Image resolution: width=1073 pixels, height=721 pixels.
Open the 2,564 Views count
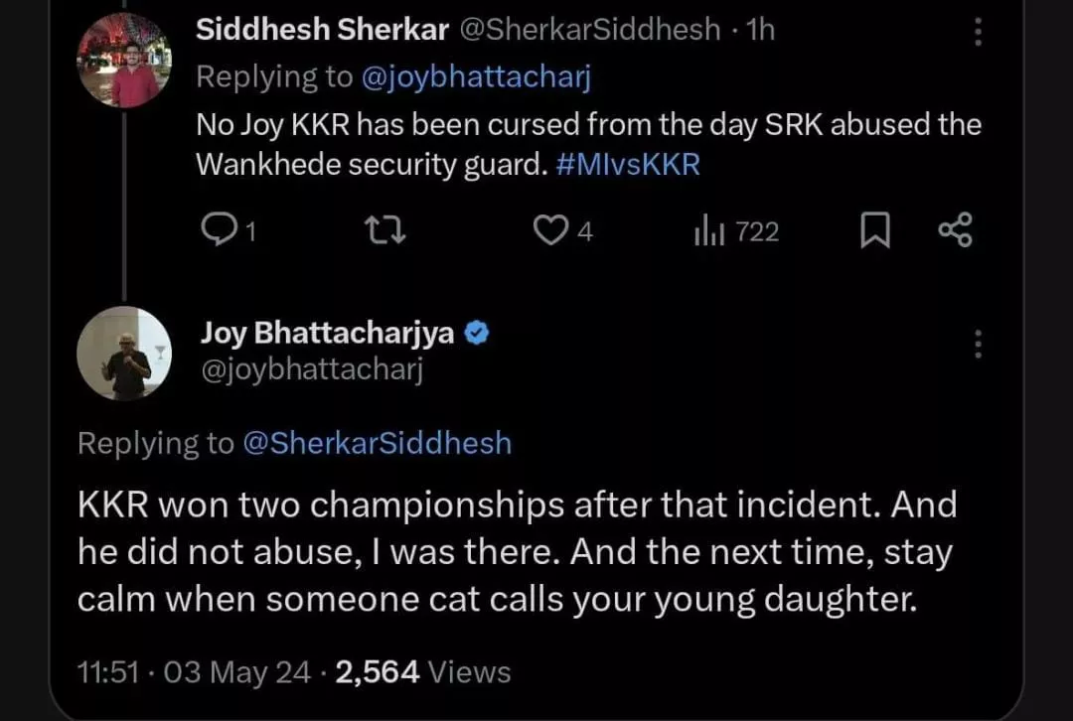tap(423, 672)
